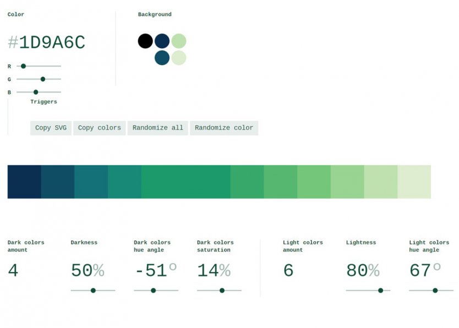
Task: Click the Copy SVG button
Action: tap(50, 128)
